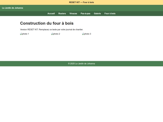Click the RESET KIT — Four à bois banner text
163x122 pixels.
click(81, 2)
